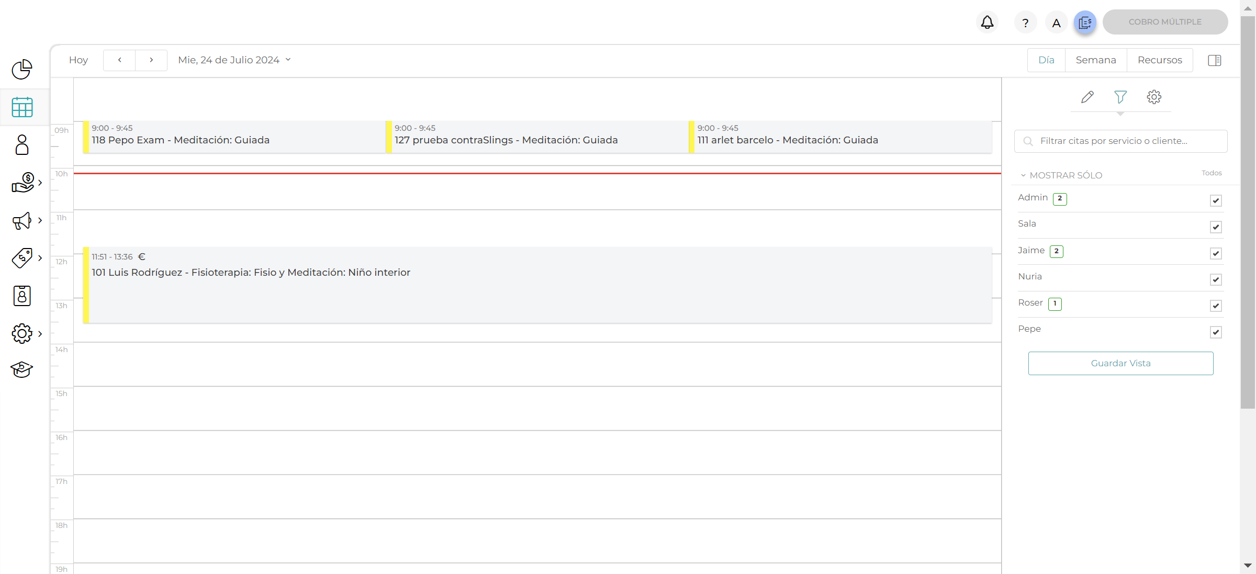This screenshot has width=1256, height=574.
Task: Click the 17h time label
Action: tap(62, 481)
